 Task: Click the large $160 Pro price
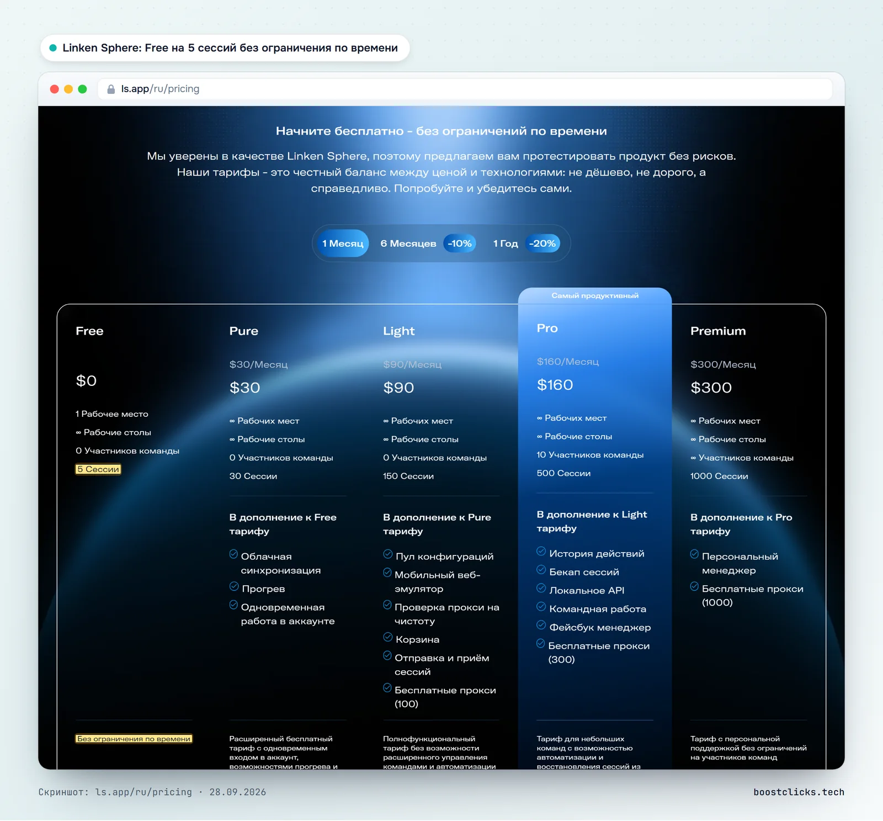(x=555, y=385)
